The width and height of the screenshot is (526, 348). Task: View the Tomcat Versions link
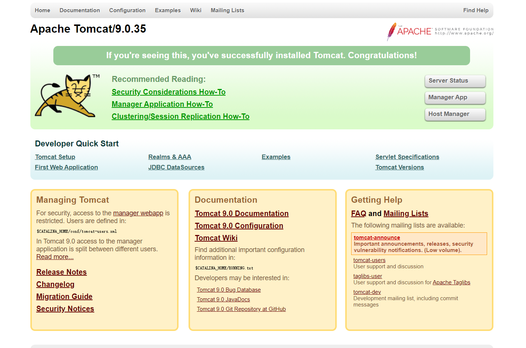coord(400,167)
